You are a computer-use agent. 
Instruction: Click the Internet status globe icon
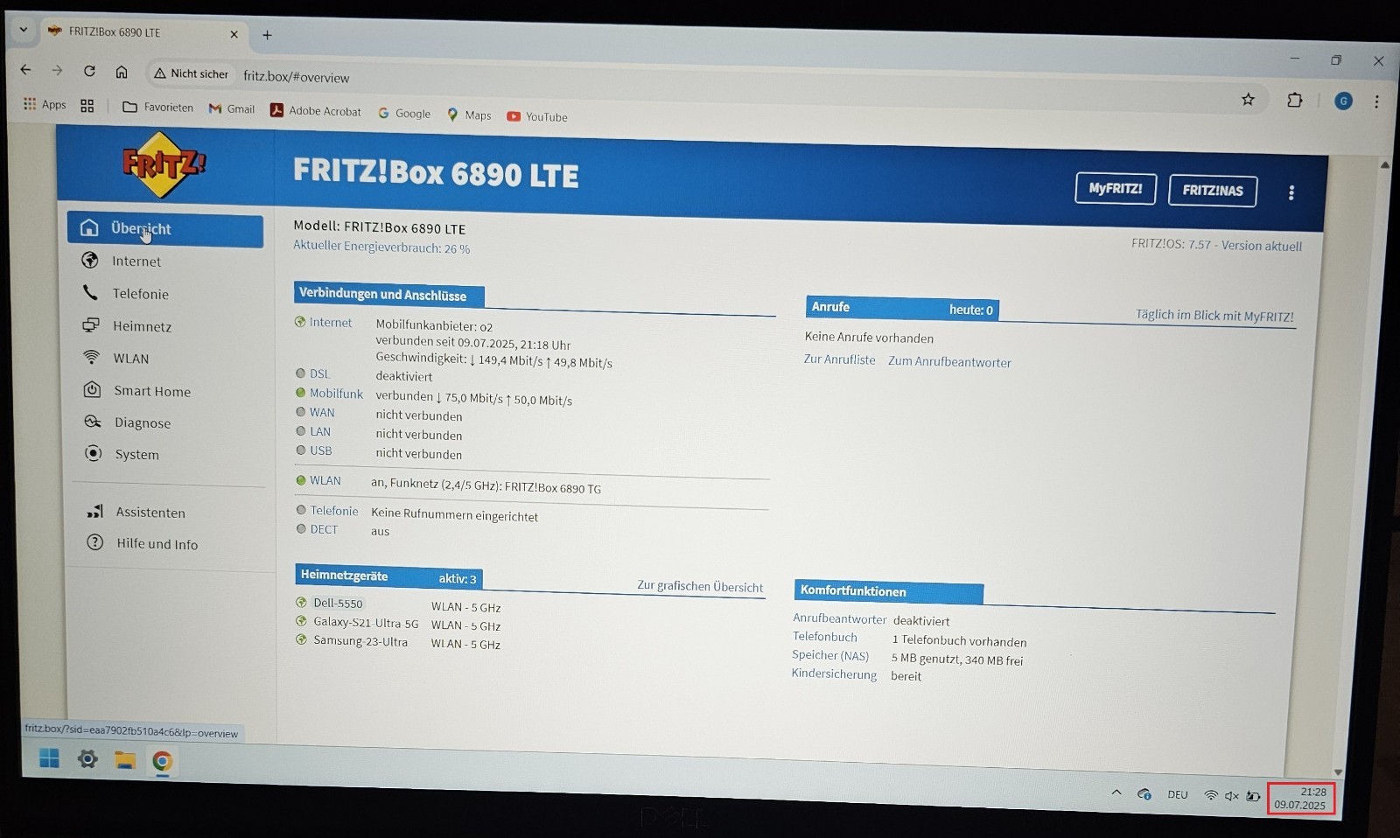click(300, 322)
